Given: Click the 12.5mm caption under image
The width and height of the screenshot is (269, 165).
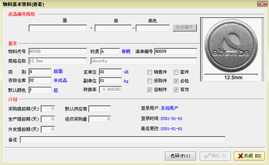Looking at the screenshot, I should (233, 78).
